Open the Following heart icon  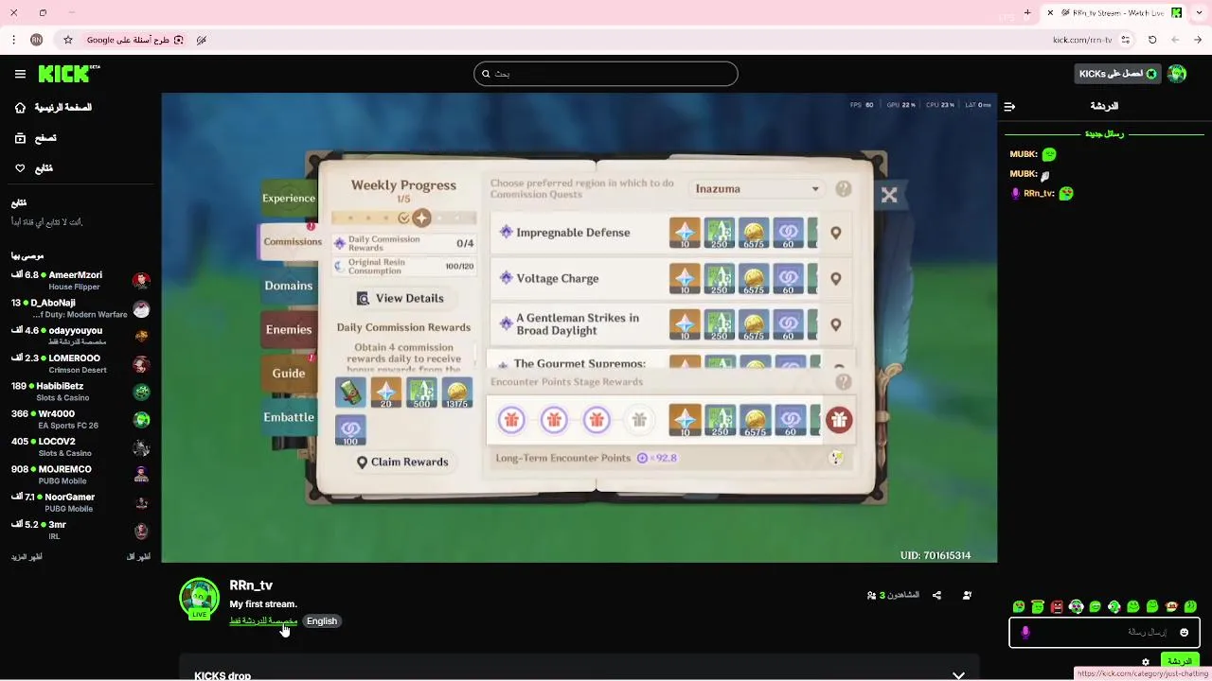(x=20, y=168)
